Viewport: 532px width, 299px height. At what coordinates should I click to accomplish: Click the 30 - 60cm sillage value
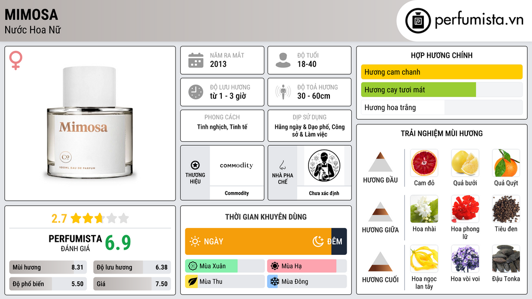[x=313, y=96]
